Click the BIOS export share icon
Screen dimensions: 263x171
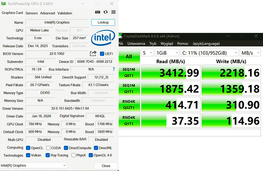(93, 54)
